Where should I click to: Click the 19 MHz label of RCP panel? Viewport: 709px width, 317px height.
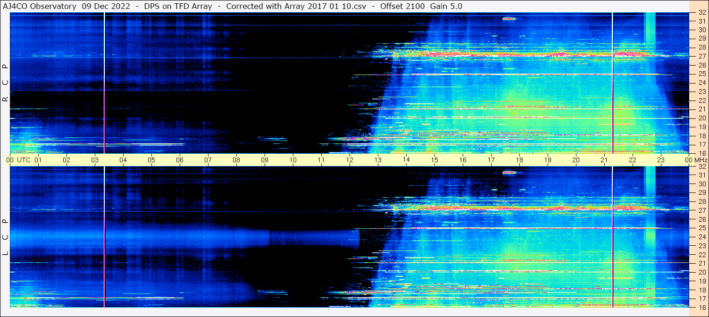point(701,126)
